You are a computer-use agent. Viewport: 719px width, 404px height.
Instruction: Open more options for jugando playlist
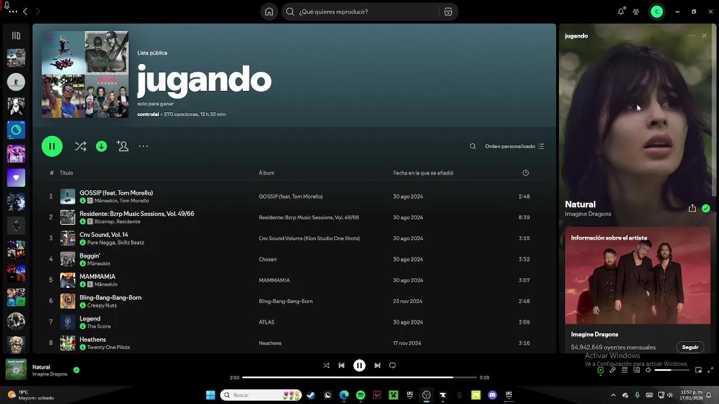[x=143, y=146]
